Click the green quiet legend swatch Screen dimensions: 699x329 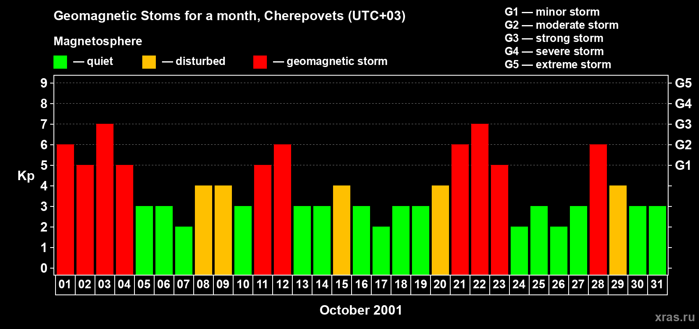pos(60,62)
